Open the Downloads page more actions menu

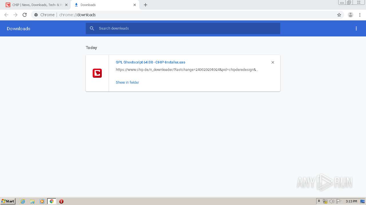[356, 28]
